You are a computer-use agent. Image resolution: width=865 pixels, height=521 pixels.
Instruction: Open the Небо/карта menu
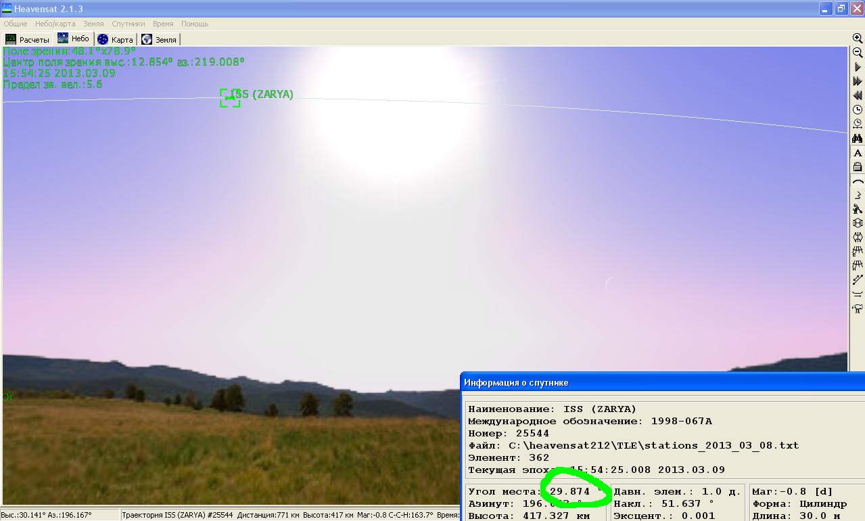tap(55, 24)
